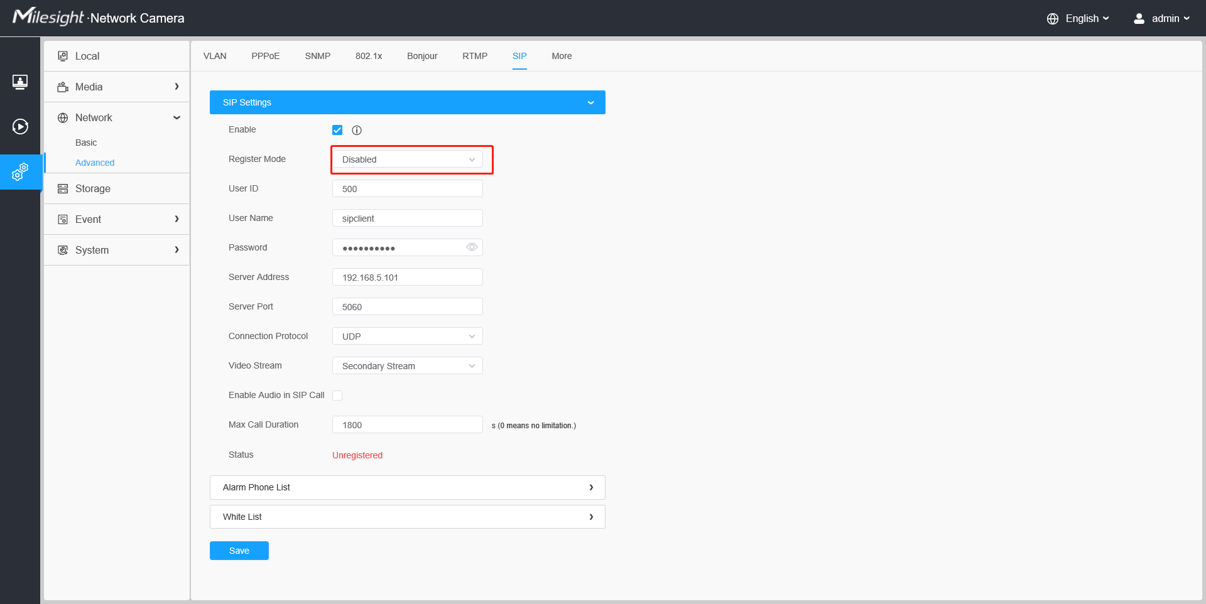Select the Settings gear icon
Image resolution: width=1206 pixels, height=604 pixels.
pos(20,171)
